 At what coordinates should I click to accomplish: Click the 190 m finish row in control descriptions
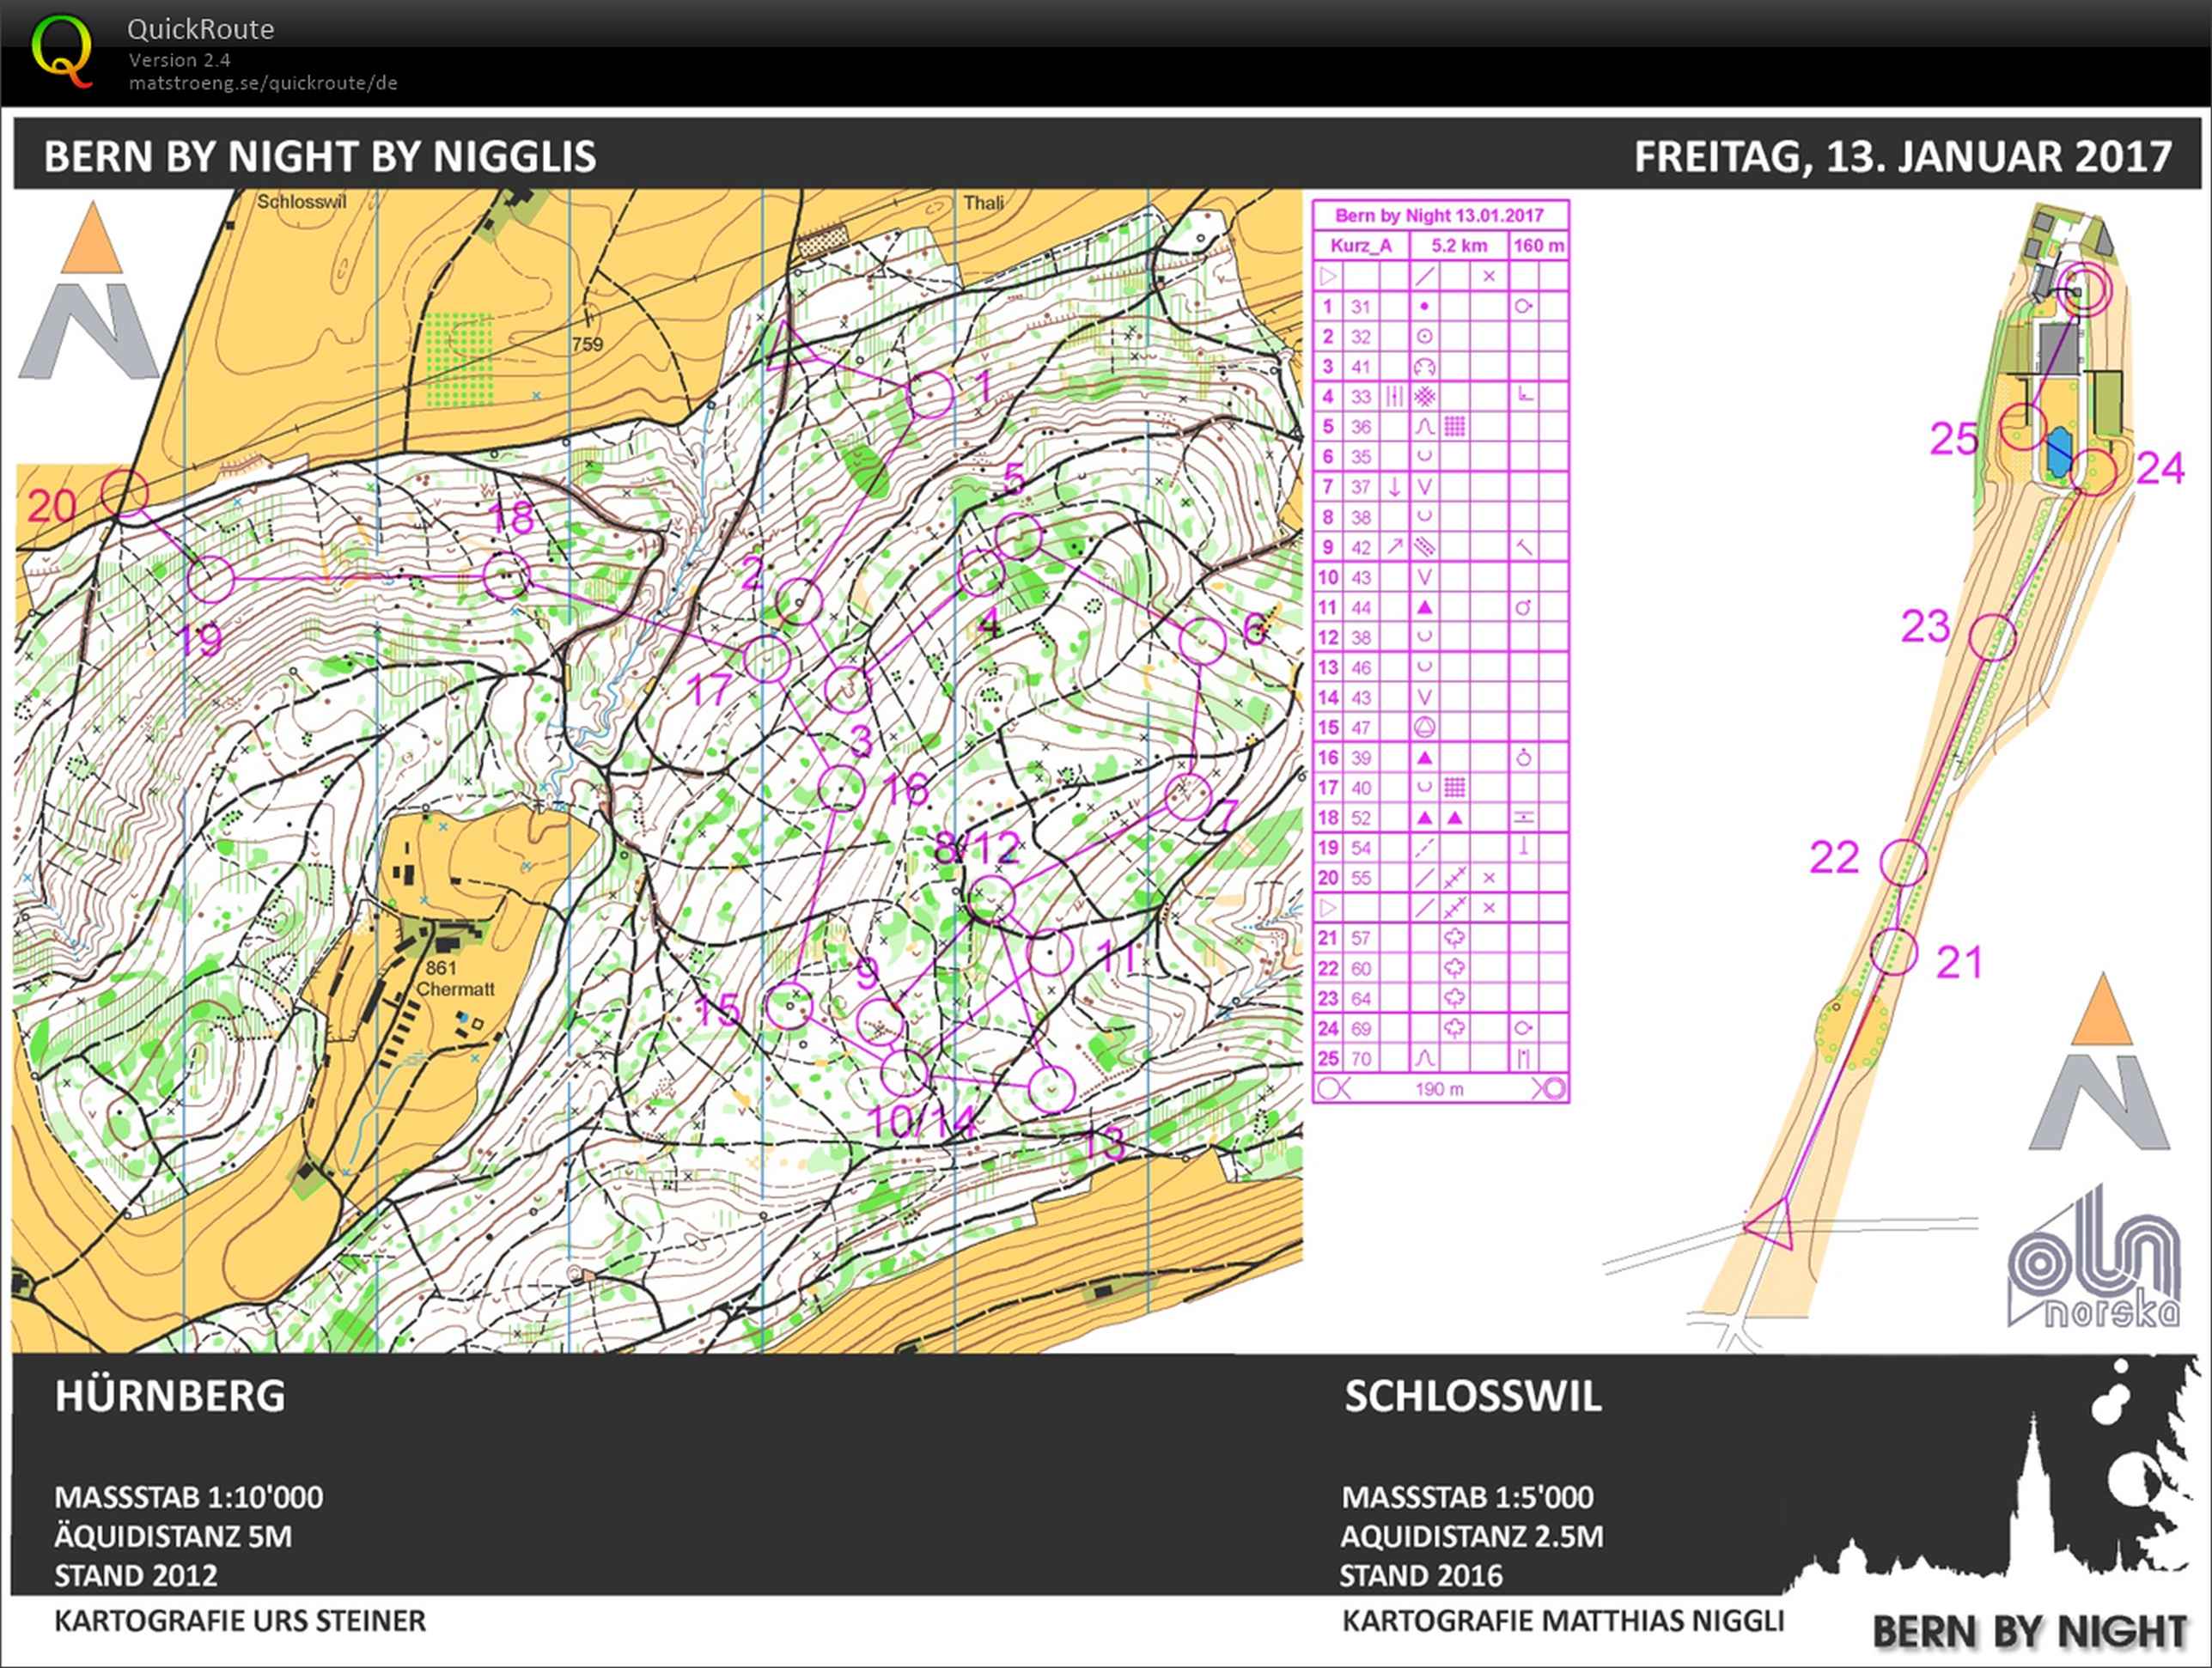(x=1440, y=1089)
